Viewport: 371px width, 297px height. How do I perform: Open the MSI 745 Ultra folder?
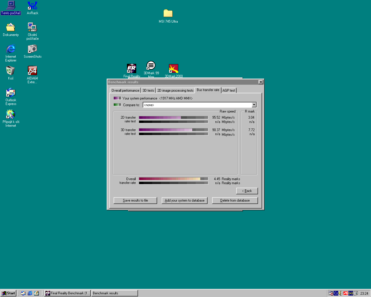[x=168, y=14]
